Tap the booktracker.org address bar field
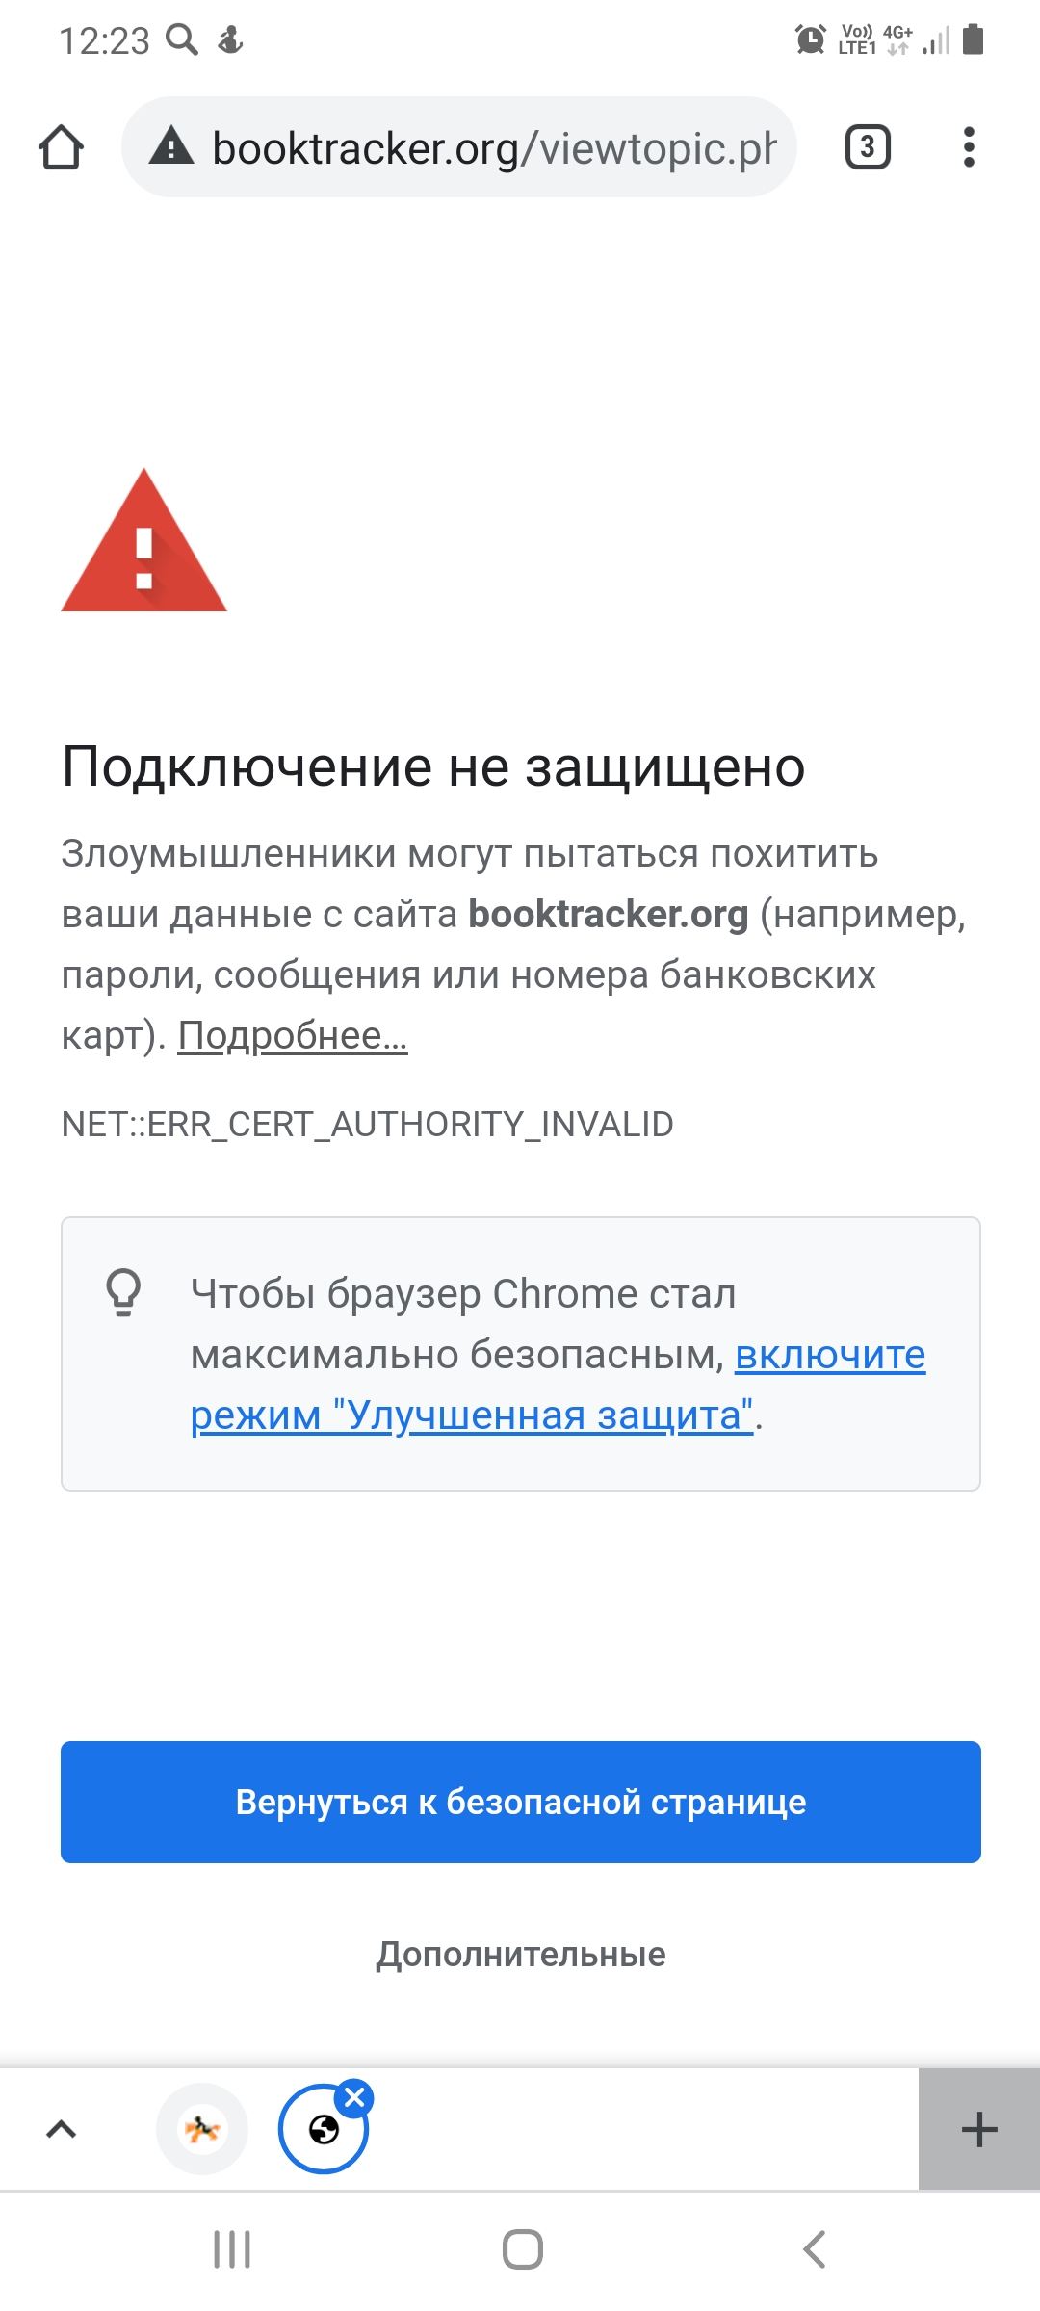Viewport: 1040px width, 2311px height. (493, 147)
